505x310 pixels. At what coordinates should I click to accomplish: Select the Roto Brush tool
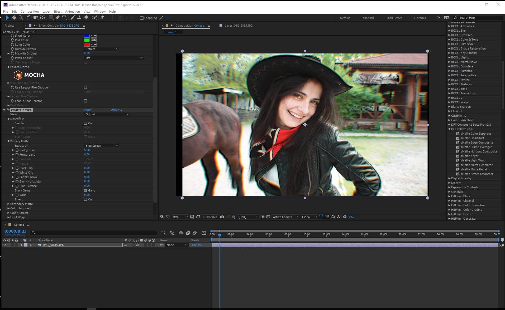[x=94, y=18]
